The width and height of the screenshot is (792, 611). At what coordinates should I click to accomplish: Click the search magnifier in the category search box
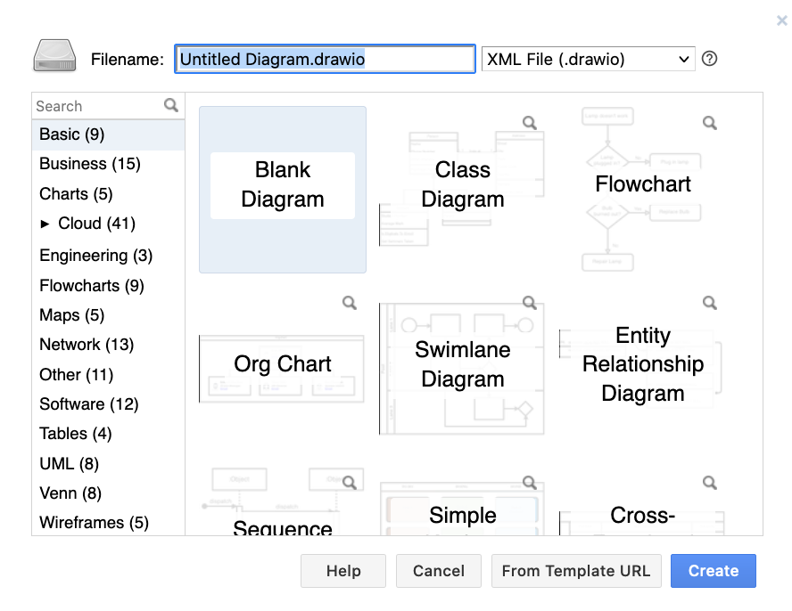171,106
